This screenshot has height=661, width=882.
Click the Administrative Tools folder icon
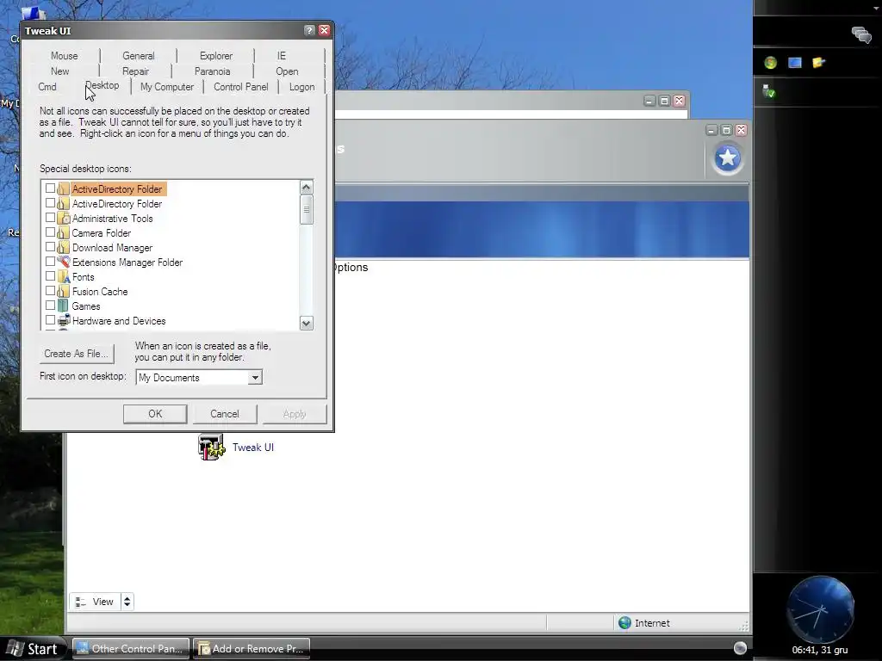tap(64, 218)
